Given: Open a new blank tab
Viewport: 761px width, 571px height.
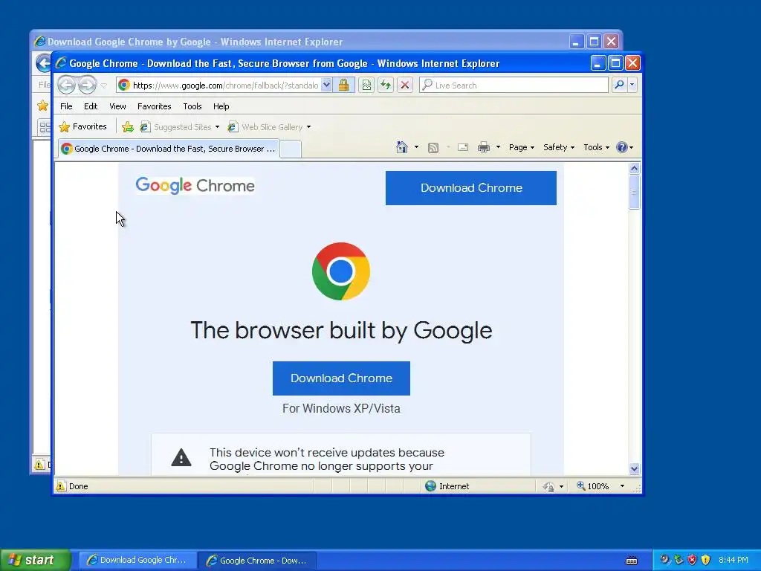Looking at the screenshot, I should (291, 149).
